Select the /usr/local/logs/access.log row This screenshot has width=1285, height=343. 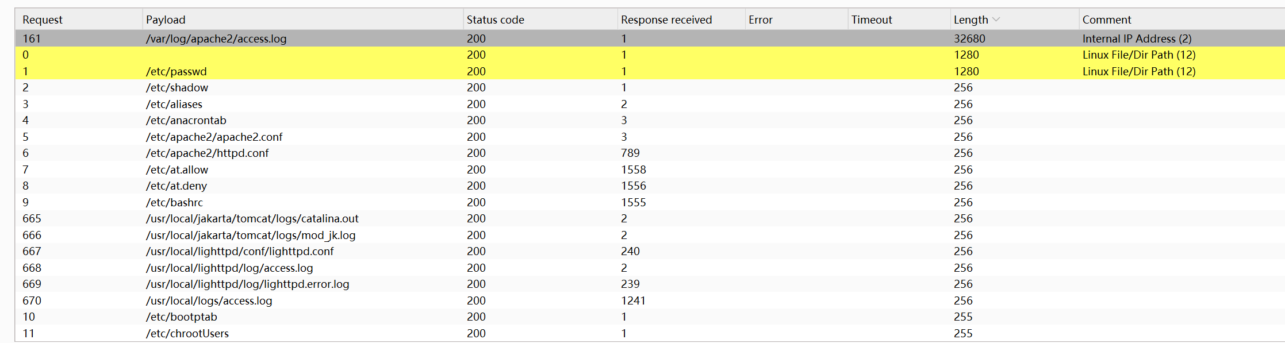point(209,300)
